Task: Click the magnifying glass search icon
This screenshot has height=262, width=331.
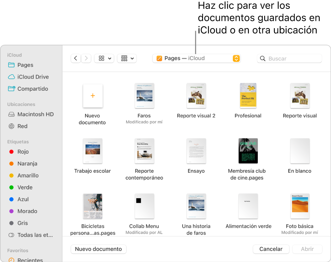Action: tap(263, 59)
